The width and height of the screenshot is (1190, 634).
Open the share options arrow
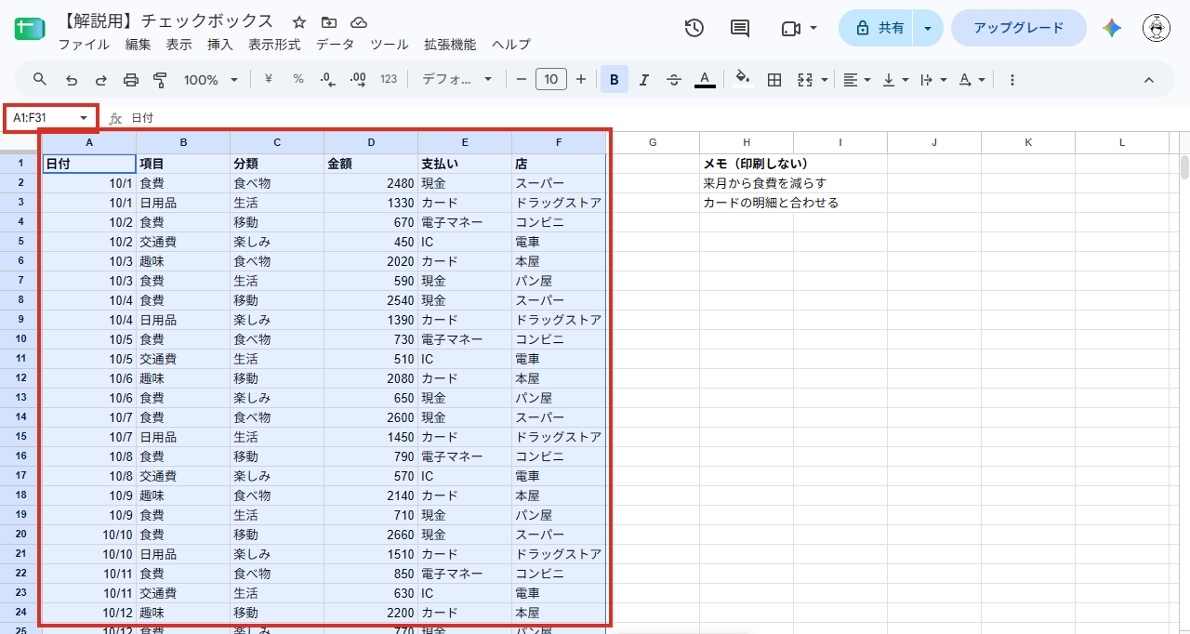point(928,28)
